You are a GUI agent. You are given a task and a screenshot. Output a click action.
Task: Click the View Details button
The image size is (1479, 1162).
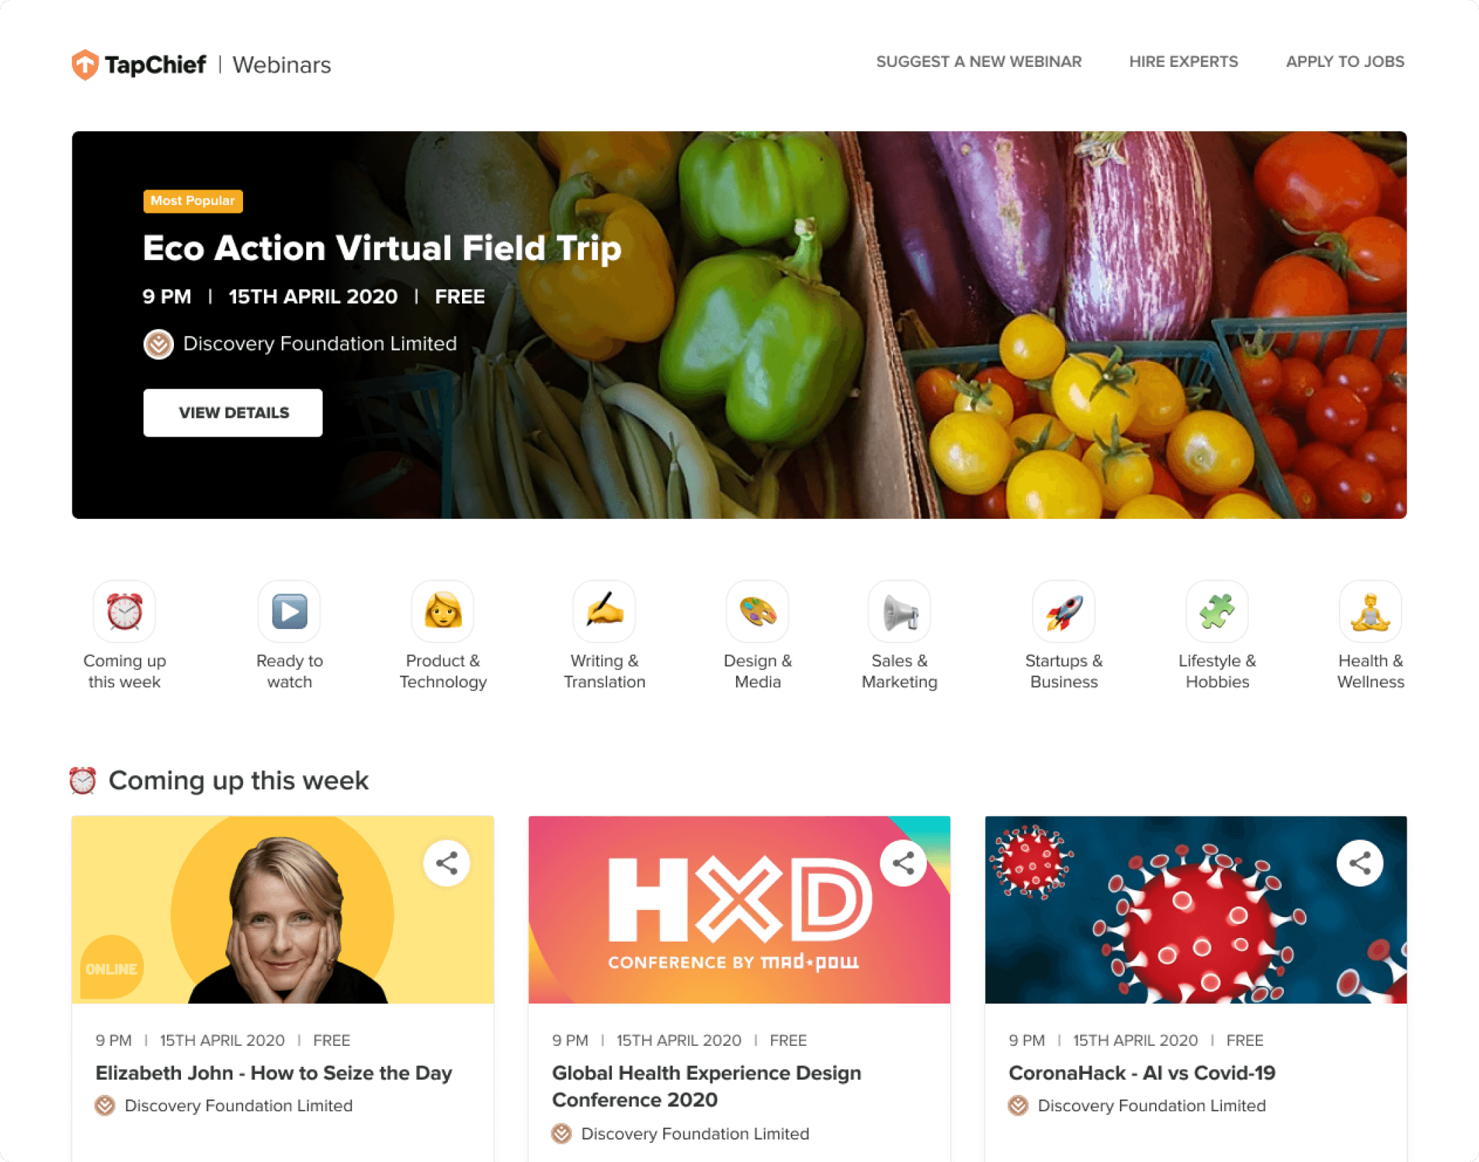pos(233,413)
